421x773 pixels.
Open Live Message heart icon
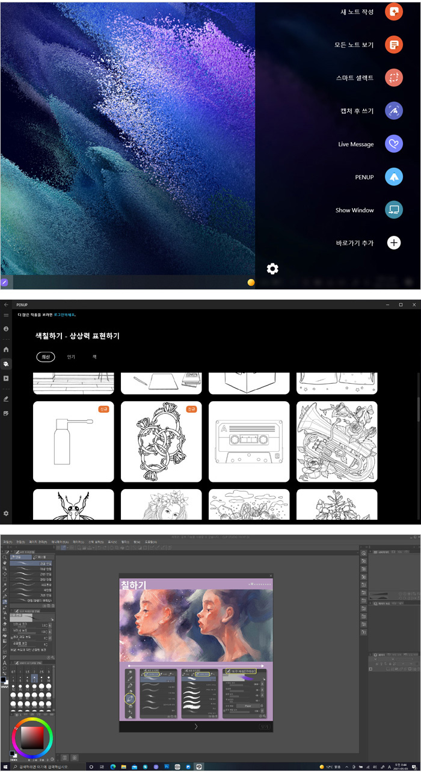pyautogui.click(x=393, y=144)
